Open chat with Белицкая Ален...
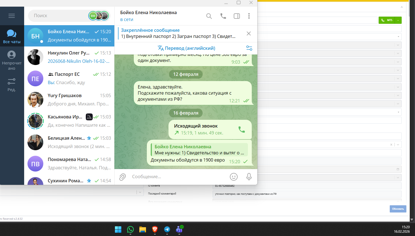This screenshot has width=415, height=236. pyautogui.click(x=69, y=142)
